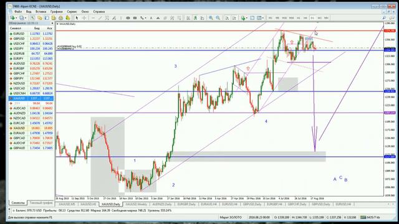
Task: Open the Тиковый график tab
Action: 41,203
